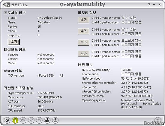Viewport: 165px width, 126px height.
Task: Click the Hypertransport Link value 947.962 MHz
Action: tap(46, 93)
